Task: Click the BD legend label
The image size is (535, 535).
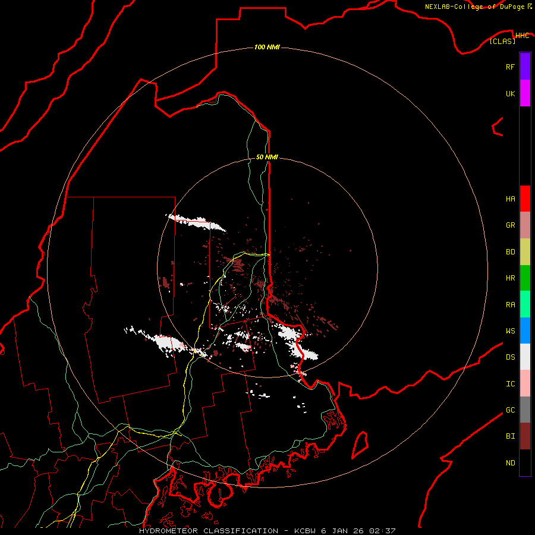Action: 510,252
